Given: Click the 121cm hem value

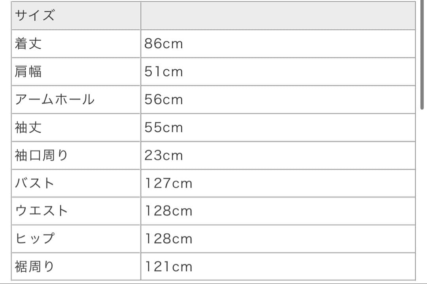Looking at the screenshot, I should (168, 267).
